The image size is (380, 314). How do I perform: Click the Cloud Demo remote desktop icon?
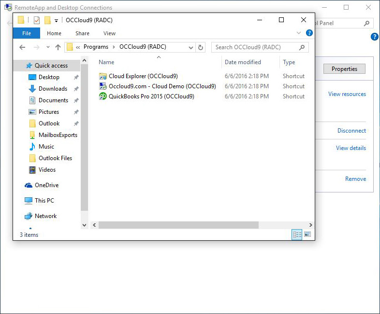click(x=103, y=86)
